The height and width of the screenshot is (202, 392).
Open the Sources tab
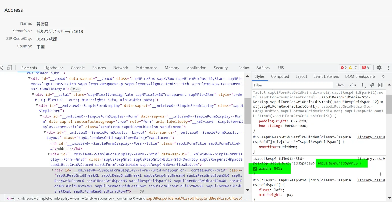tap(99, 68)
